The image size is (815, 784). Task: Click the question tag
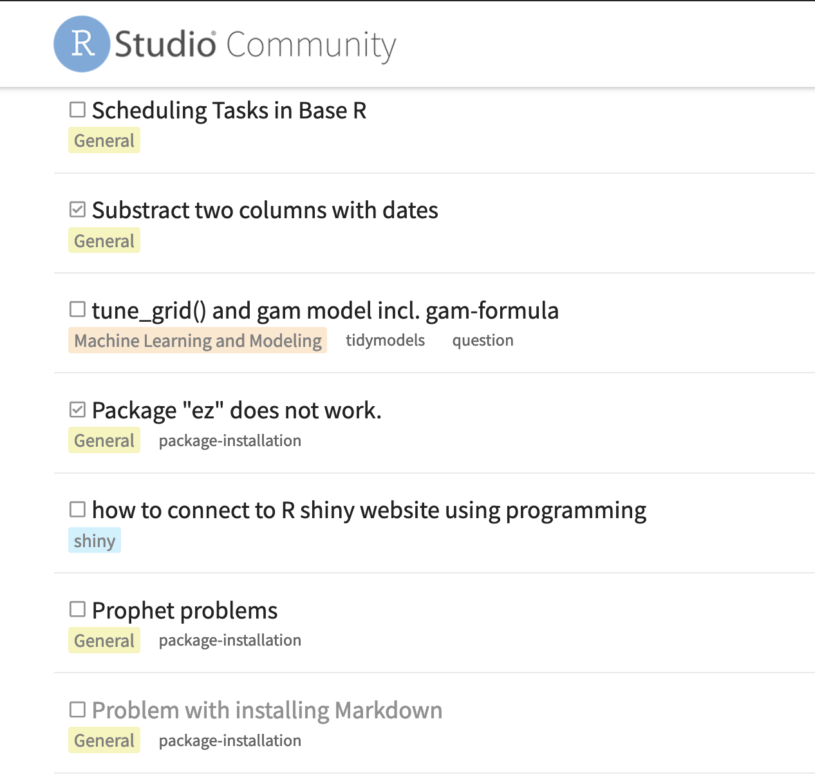(x=482, y=341)
